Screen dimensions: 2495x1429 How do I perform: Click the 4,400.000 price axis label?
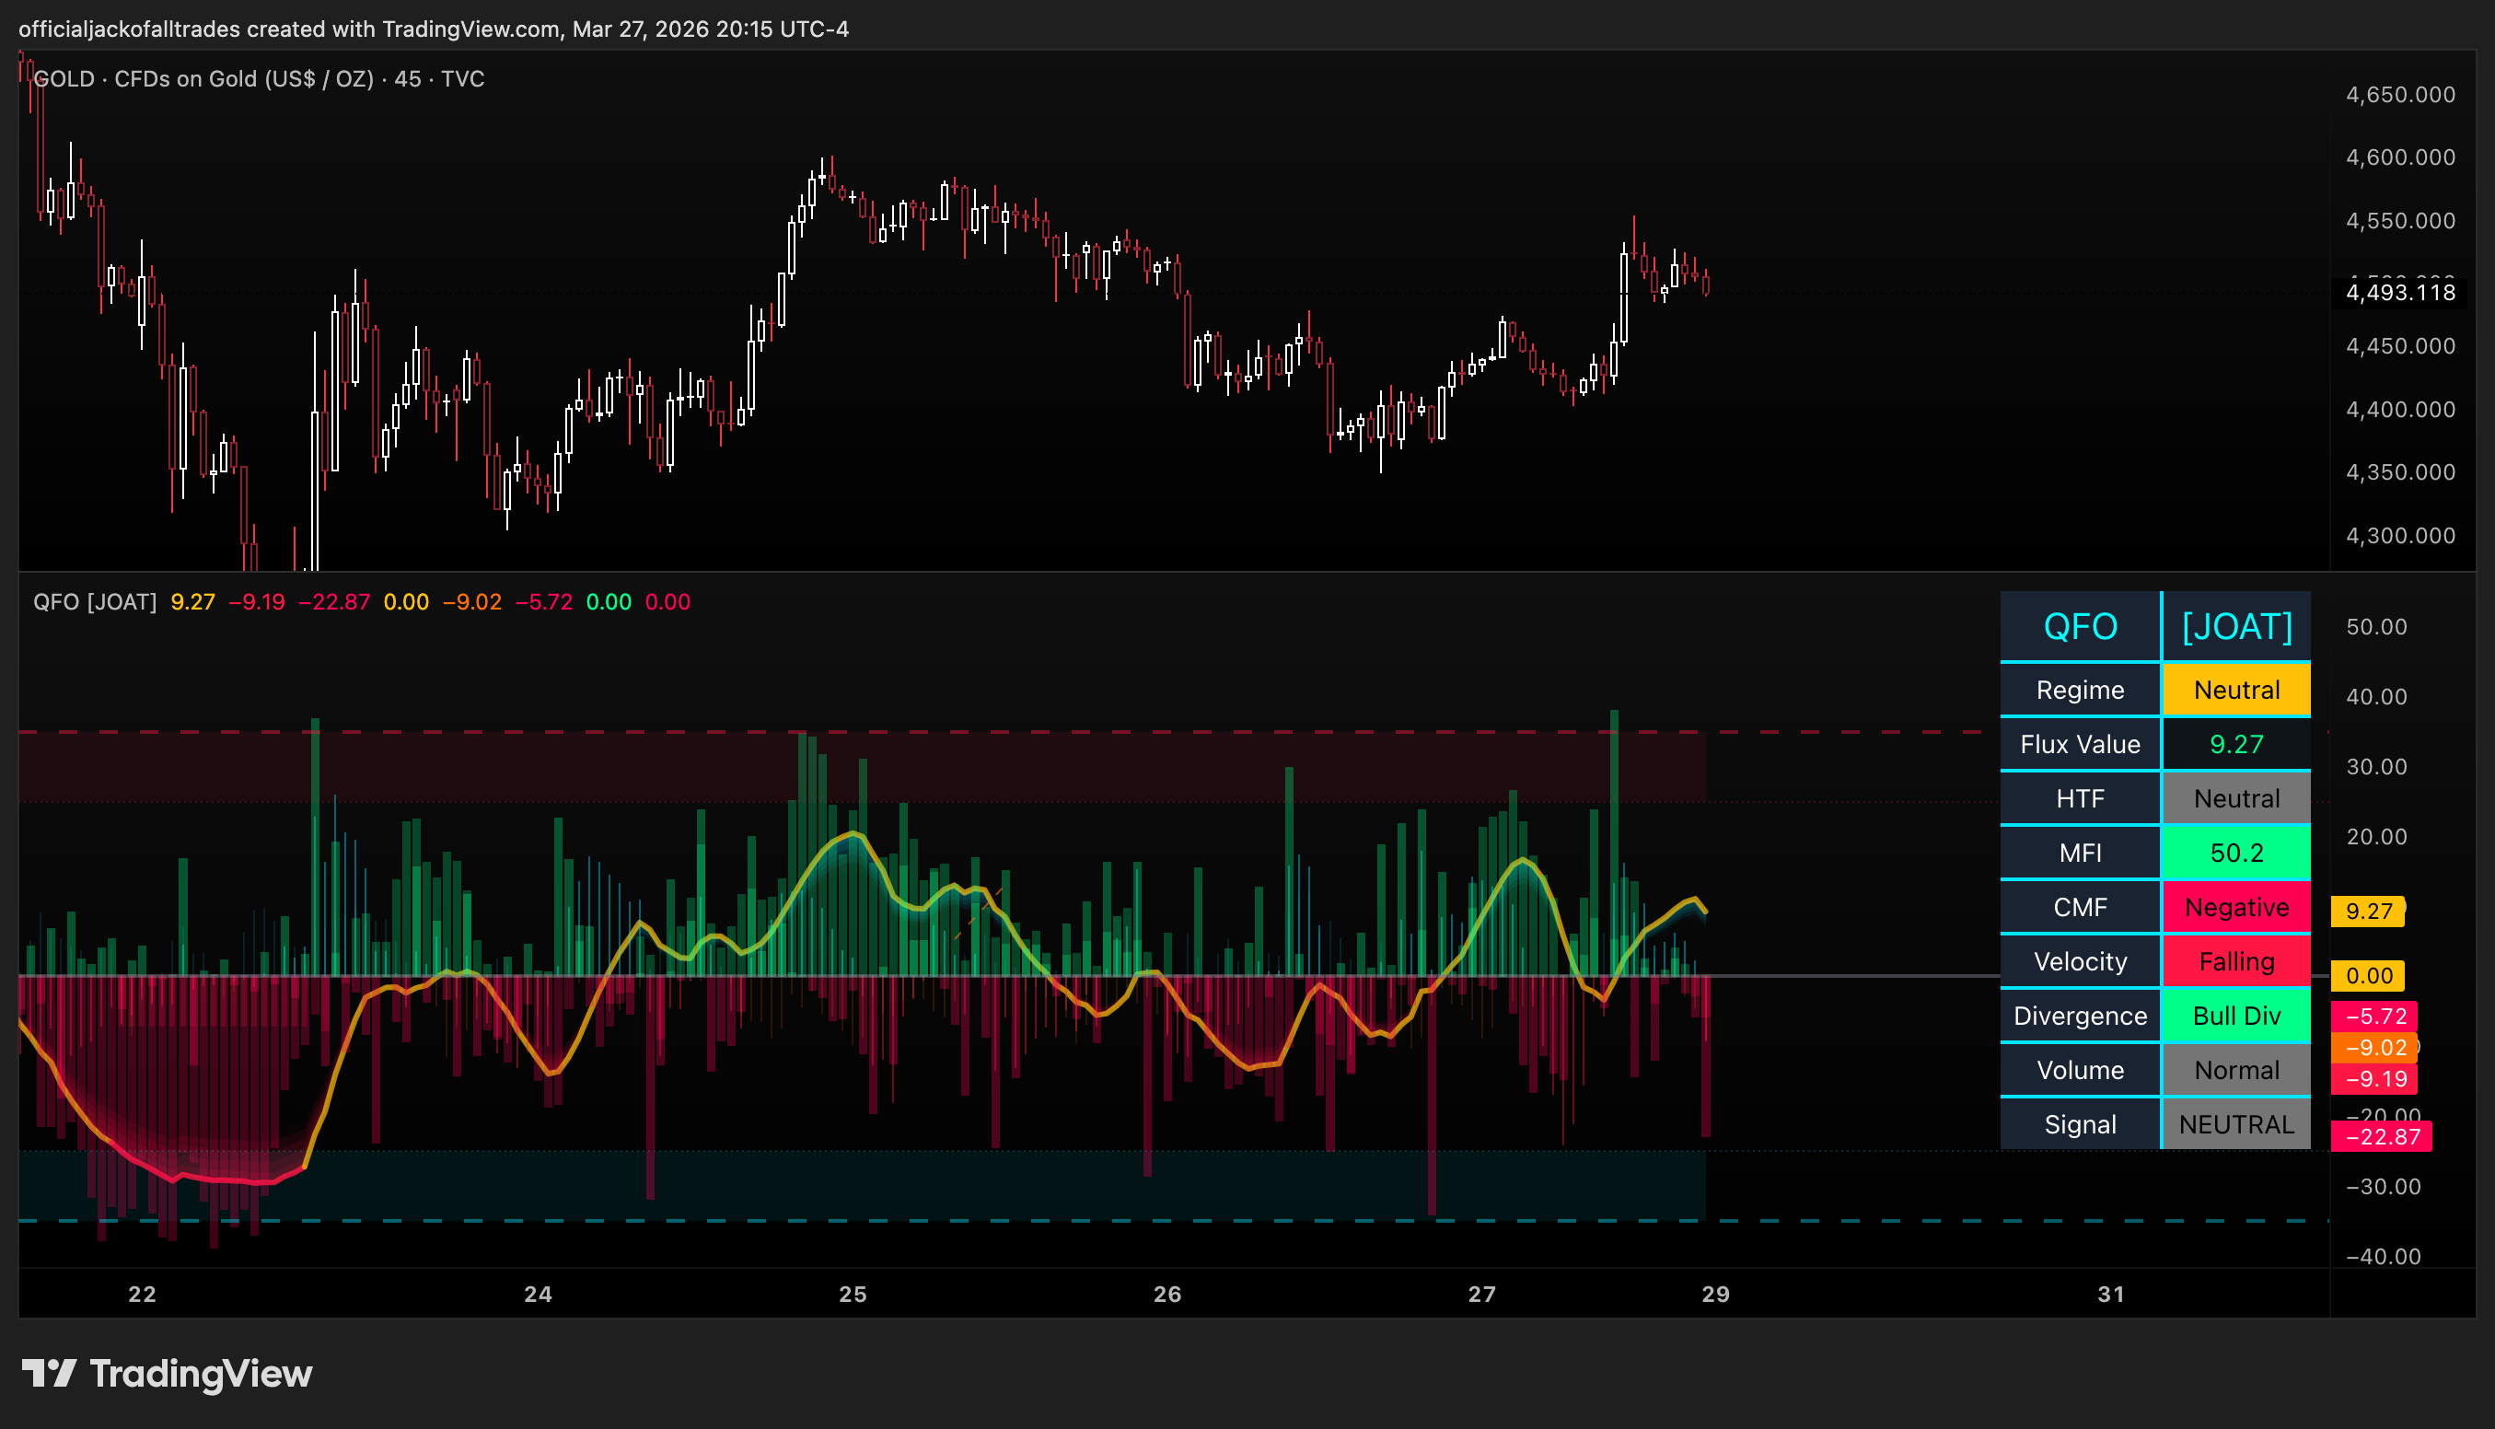(2400, 409)
